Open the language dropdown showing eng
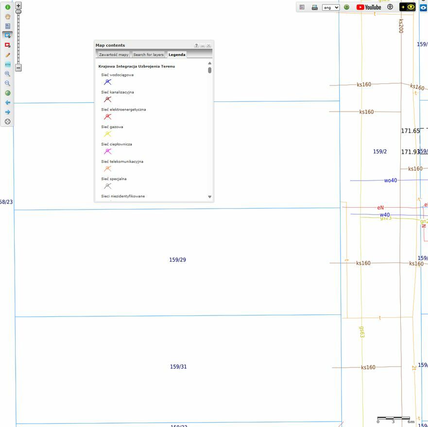428x427 pixels. pos(331,7)
